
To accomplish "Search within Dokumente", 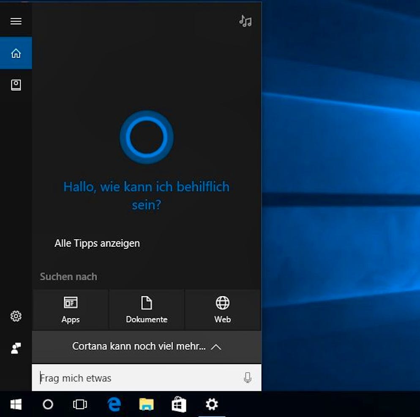I will pos(147,309).
